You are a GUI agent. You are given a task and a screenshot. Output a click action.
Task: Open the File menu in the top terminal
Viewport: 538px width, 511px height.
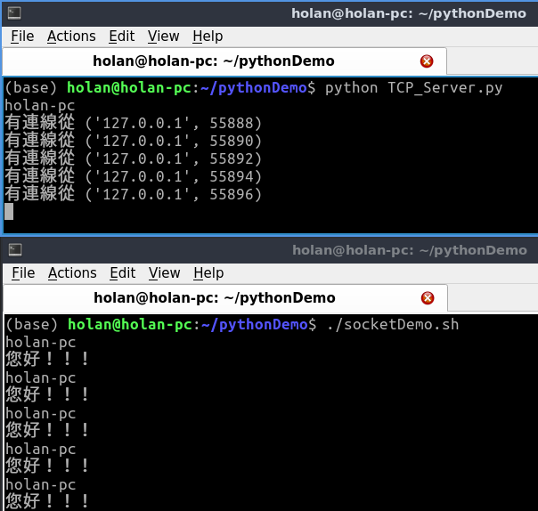coord(22,36)
